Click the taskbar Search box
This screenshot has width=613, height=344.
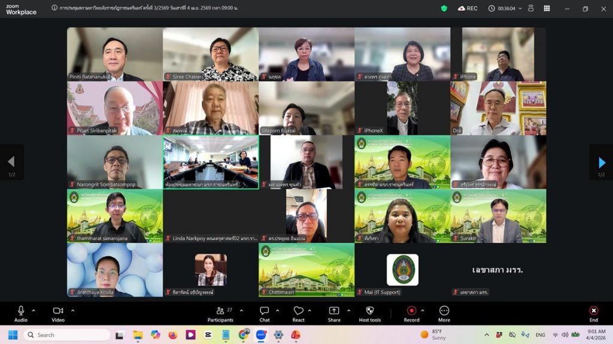click(x=67, y=334)
